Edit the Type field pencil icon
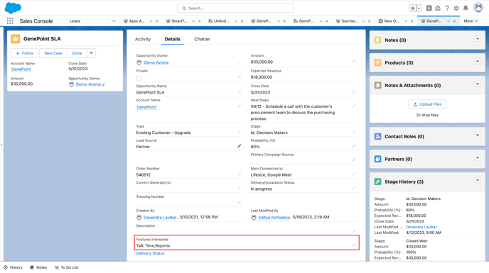 pos(240,132)
